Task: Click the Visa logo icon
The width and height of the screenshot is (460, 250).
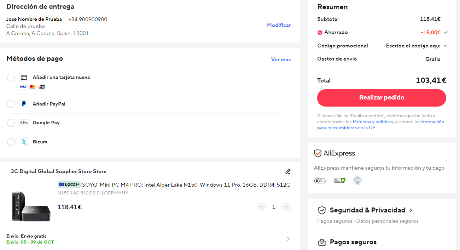Action: click(23, 87)
